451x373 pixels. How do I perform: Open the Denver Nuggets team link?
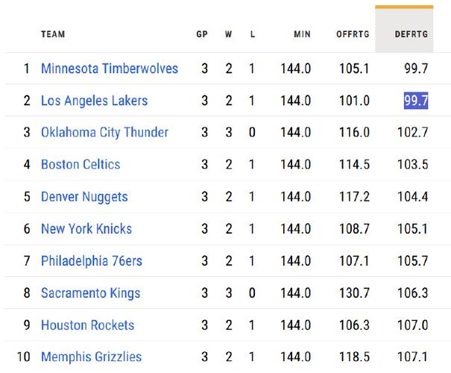pyautogui.click(x=84, y=197)
